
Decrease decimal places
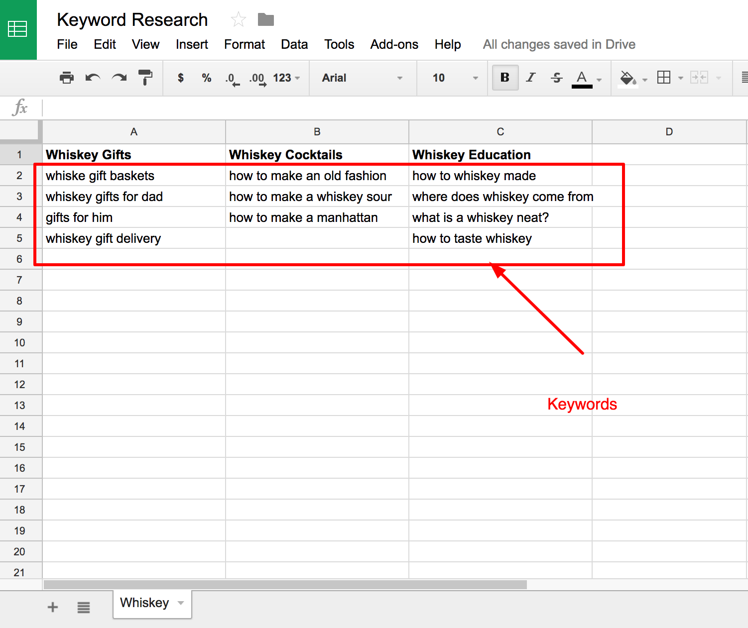(232, 78)
